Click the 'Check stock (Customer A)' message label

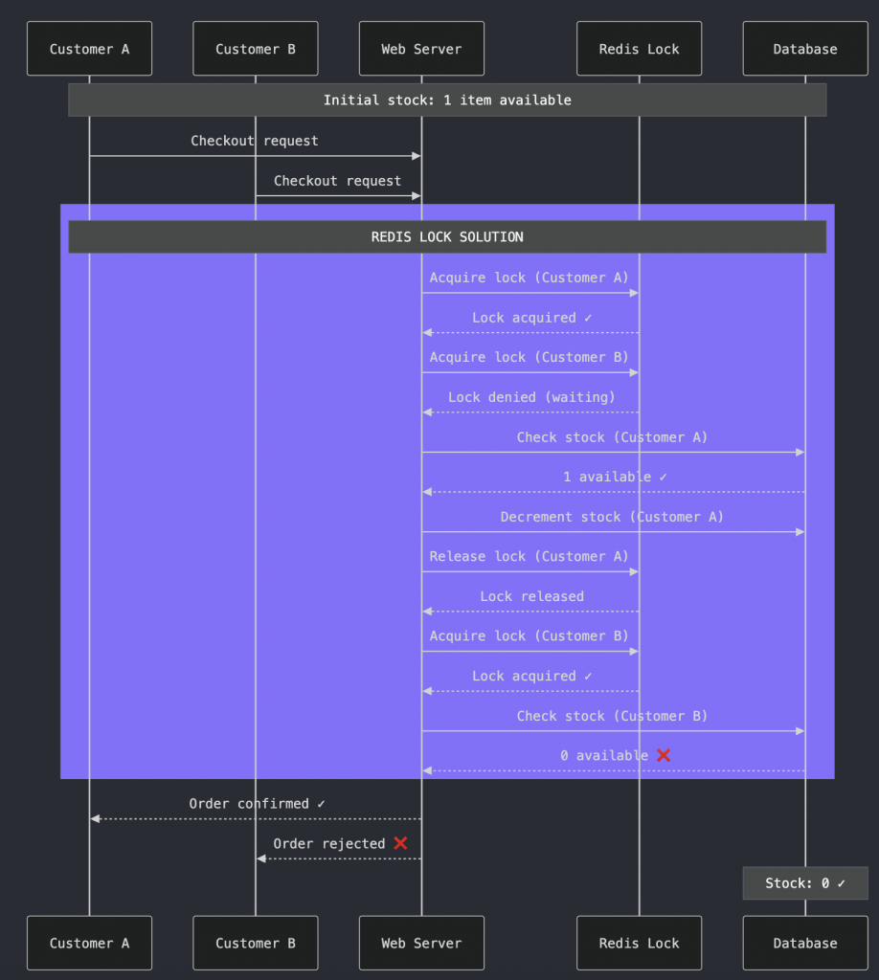612,436
